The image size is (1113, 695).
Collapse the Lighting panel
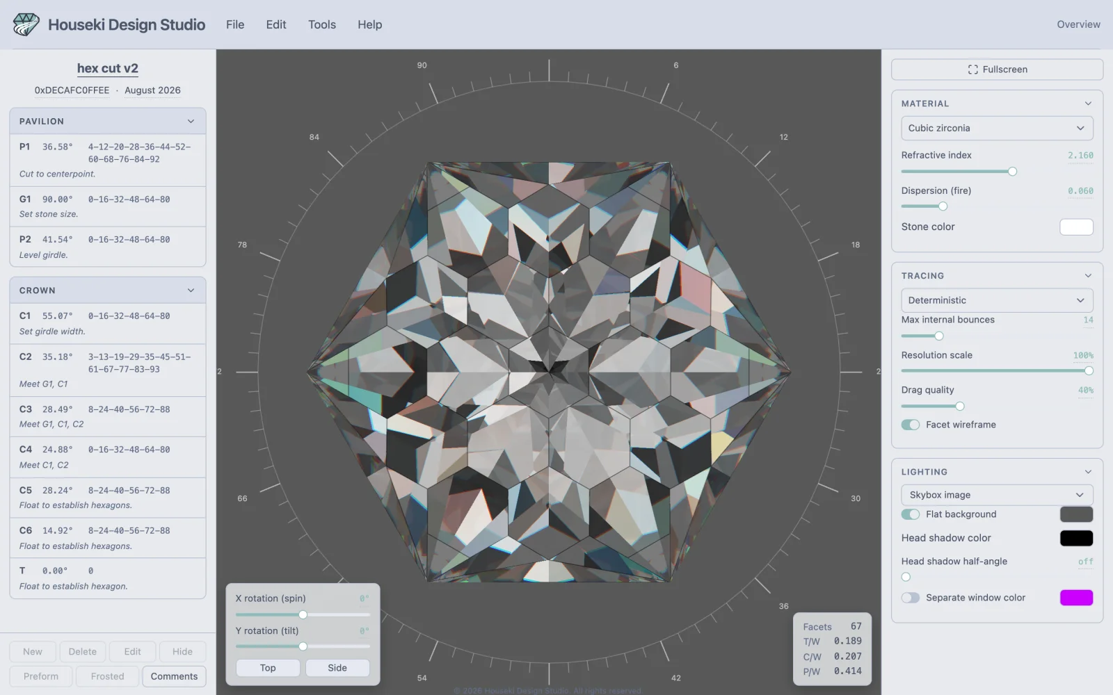1088,472
